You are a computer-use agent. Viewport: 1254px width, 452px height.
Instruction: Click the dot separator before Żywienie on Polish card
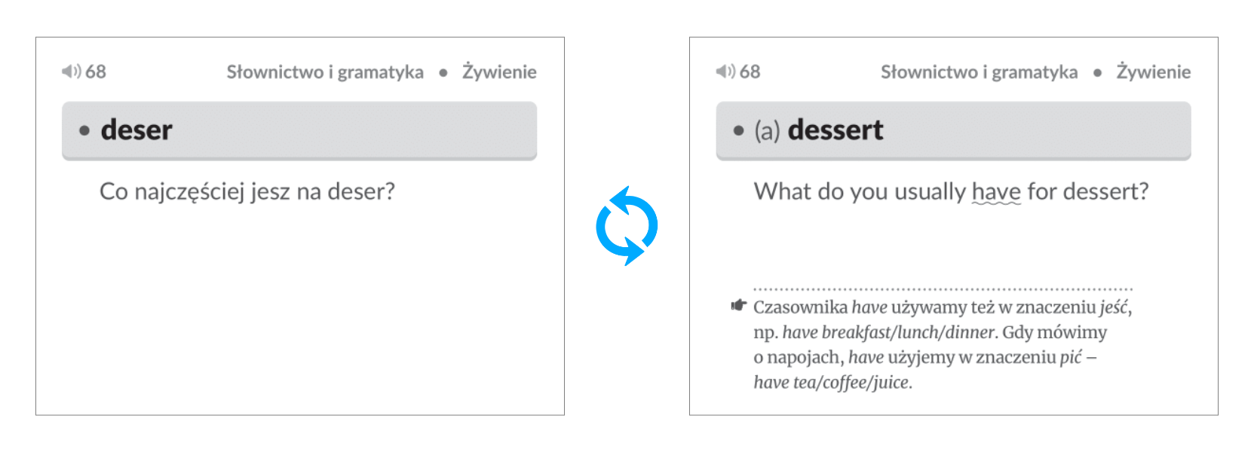[x=443, y=73]
